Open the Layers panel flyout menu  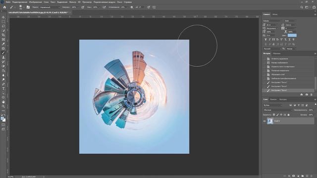point(315,99)
